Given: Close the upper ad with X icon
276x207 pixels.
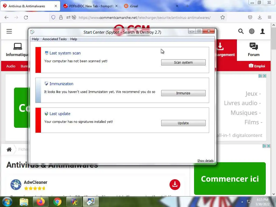Looking at the screenshot, I should [x=264, y=76].
